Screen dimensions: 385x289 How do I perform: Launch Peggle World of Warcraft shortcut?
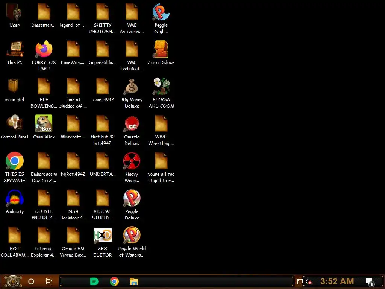[x=132, y=235]
